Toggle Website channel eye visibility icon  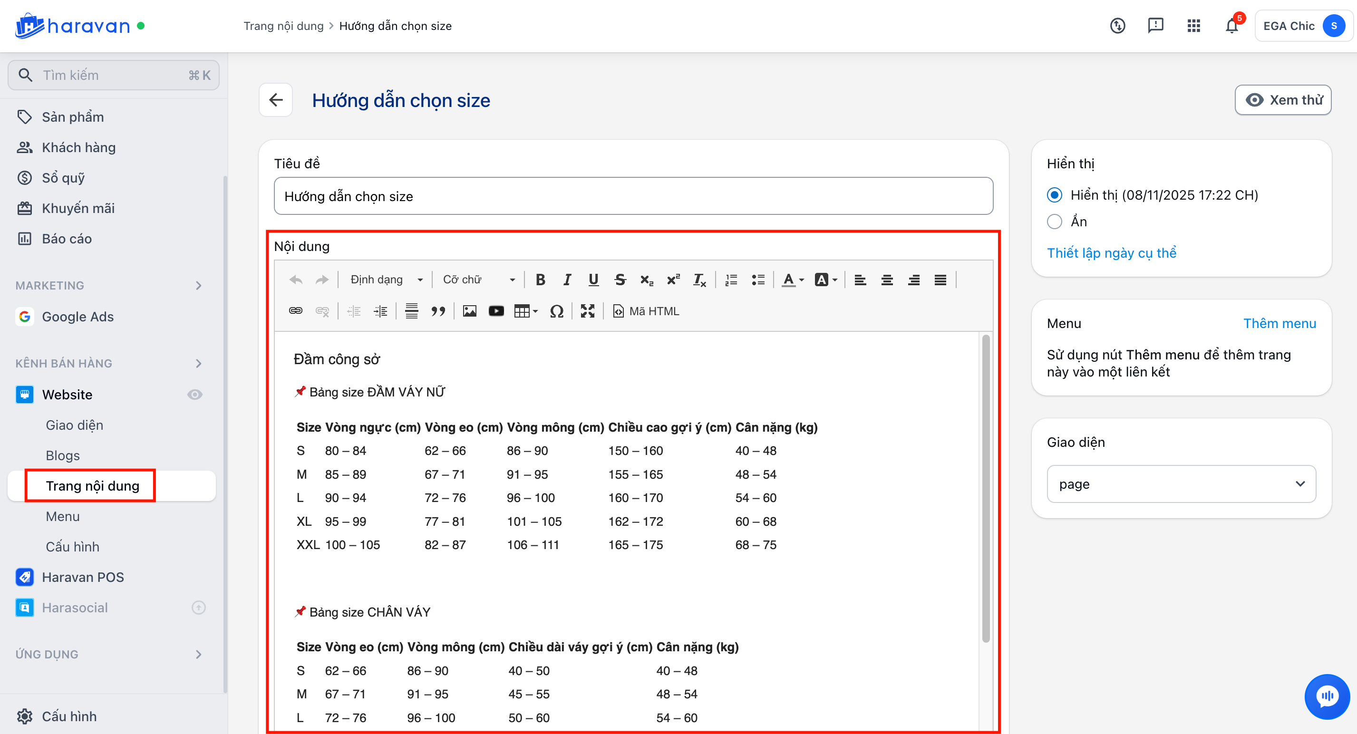click(x=194, y=395)
